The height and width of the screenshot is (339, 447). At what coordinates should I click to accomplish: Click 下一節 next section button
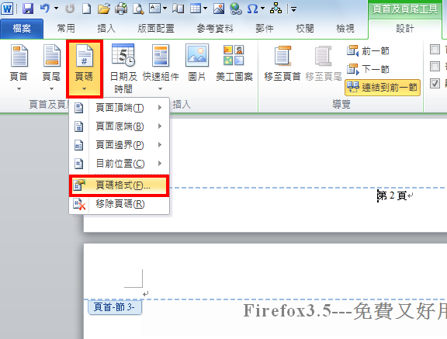point(368,69)
